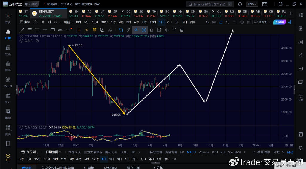Click the VIP diamond icon
This screenshot has width=306, height=169.
click(8, 157)
